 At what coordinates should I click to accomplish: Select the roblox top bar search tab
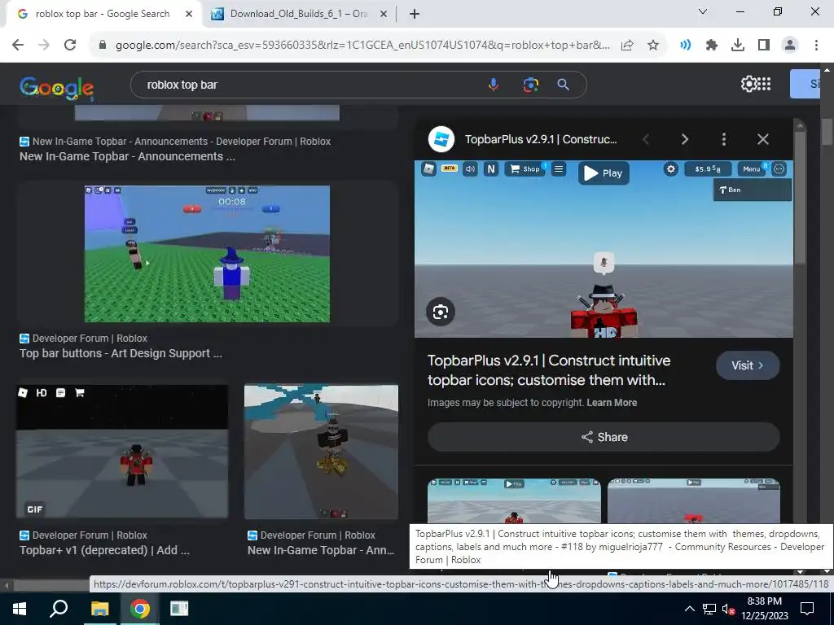(x=102, y=14)
